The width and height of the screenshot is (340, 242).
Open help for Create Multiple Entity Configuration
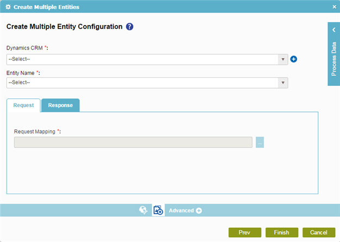[129, 27]
